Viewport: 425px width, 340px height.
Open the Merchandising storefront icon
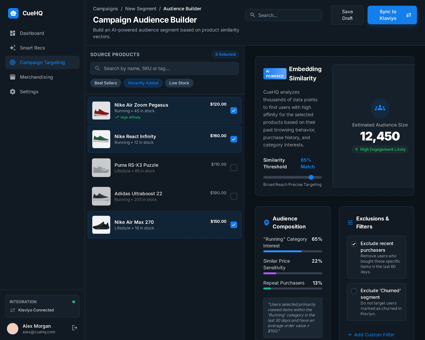click(x=12, y=77)
